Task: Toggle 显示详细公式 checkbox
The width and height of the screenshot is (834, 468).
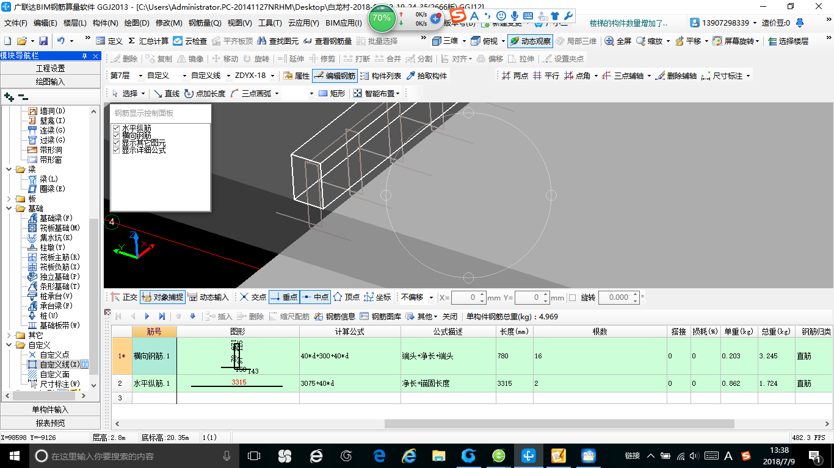Action: tap(116, 150)
